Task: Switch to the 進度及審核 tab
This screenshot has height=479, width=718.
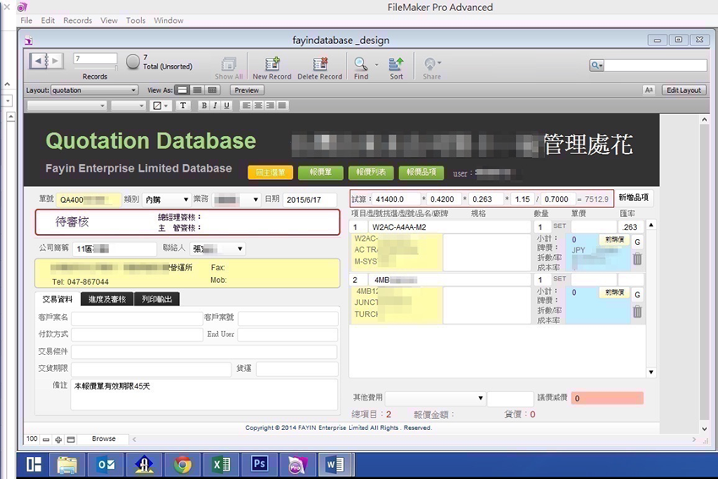Action: pos(109,299)
